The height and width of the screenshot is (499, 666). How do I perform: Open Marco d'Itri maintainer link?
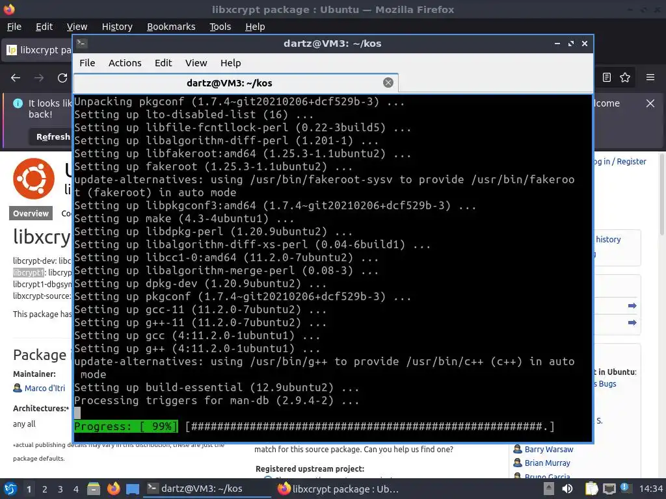[x=45, y=389]
